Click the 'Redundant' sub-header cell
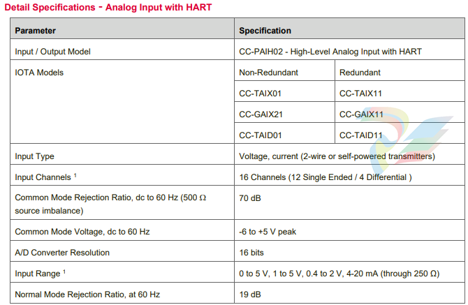468x305 pixels. click(359, 73)
